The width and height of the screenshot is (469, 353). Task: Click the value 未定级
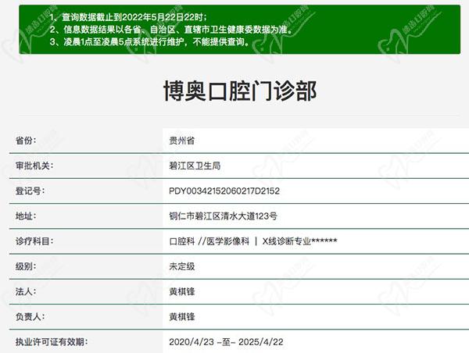coord(182,266)
